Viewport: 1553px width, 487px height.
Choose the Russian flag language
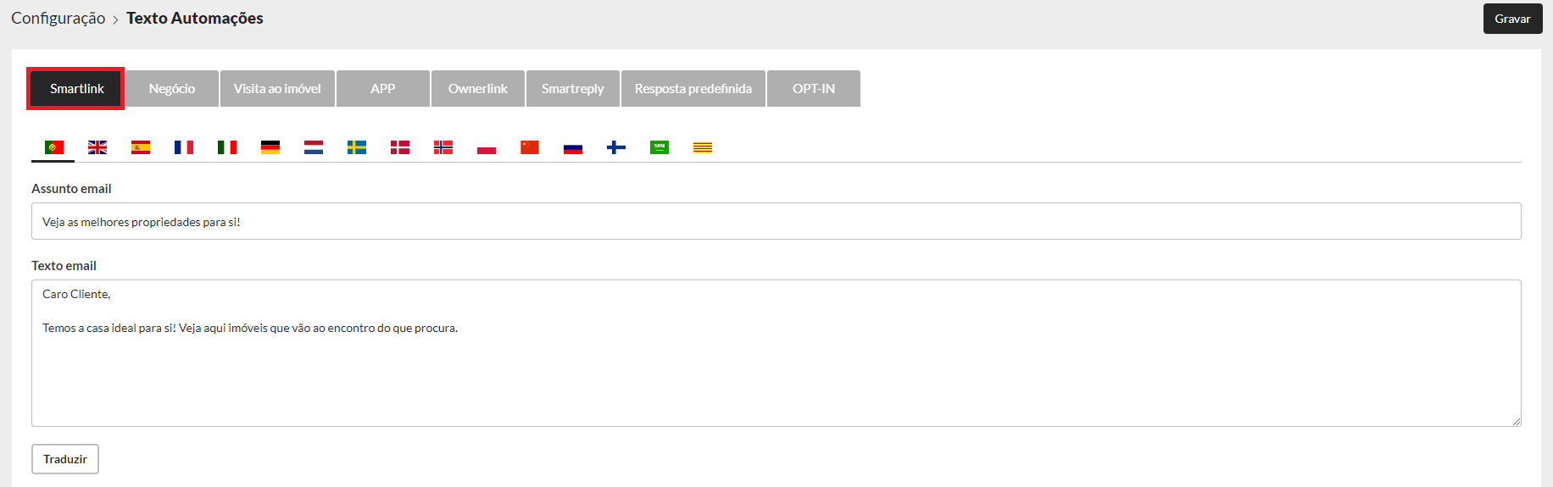click(573, 147)
